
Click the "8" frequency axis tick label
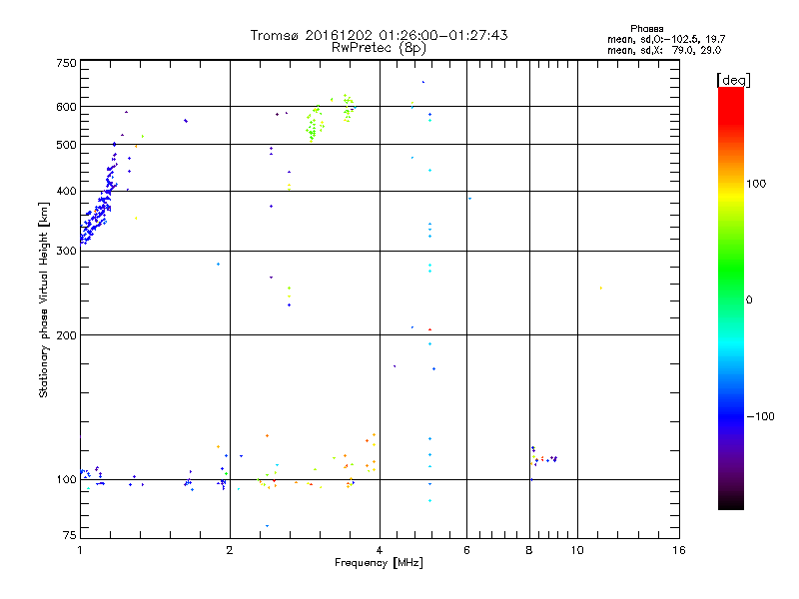(x=529, y=550)
